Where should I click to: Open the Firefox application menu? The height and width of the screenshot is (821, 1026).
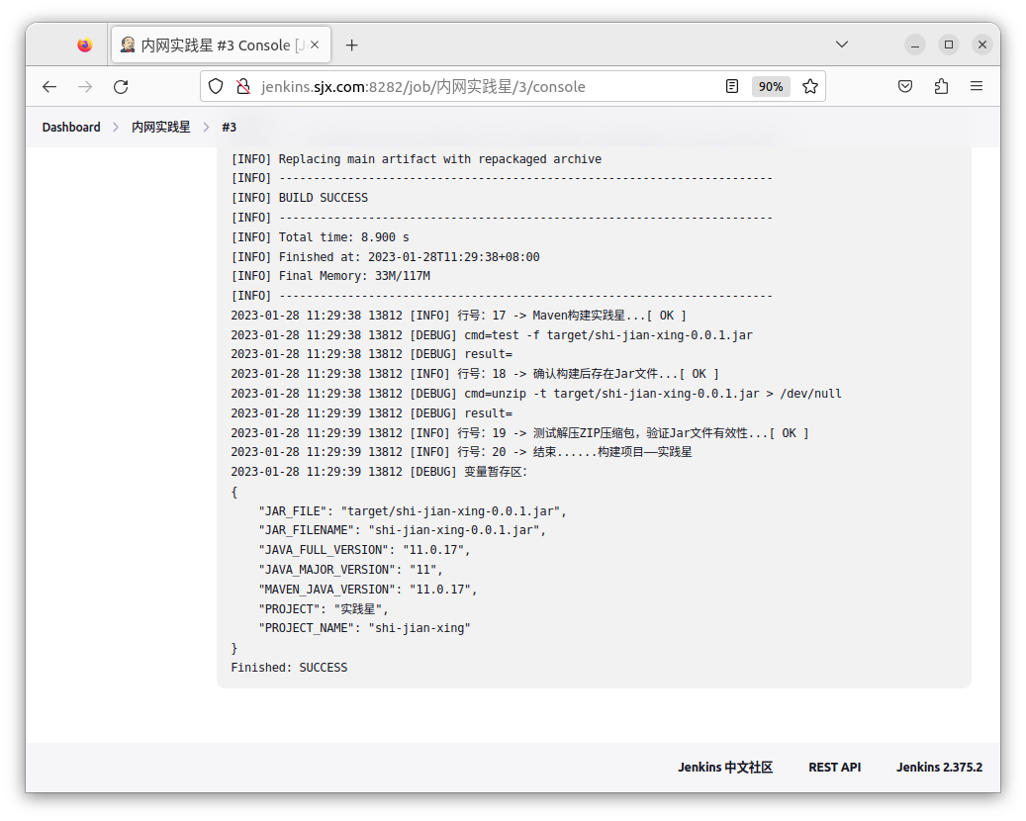coord(977,86)
